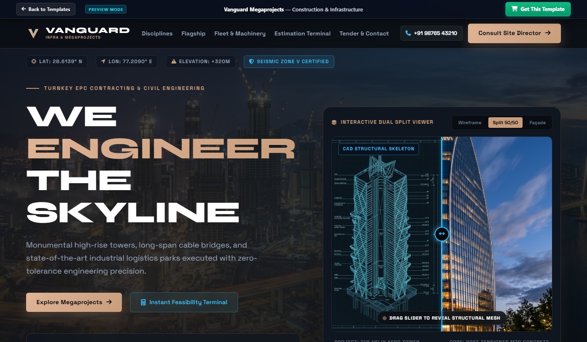Click the phone icon beside +91 98765 43210
Screen dimensions: 587x342
point(408,33)
